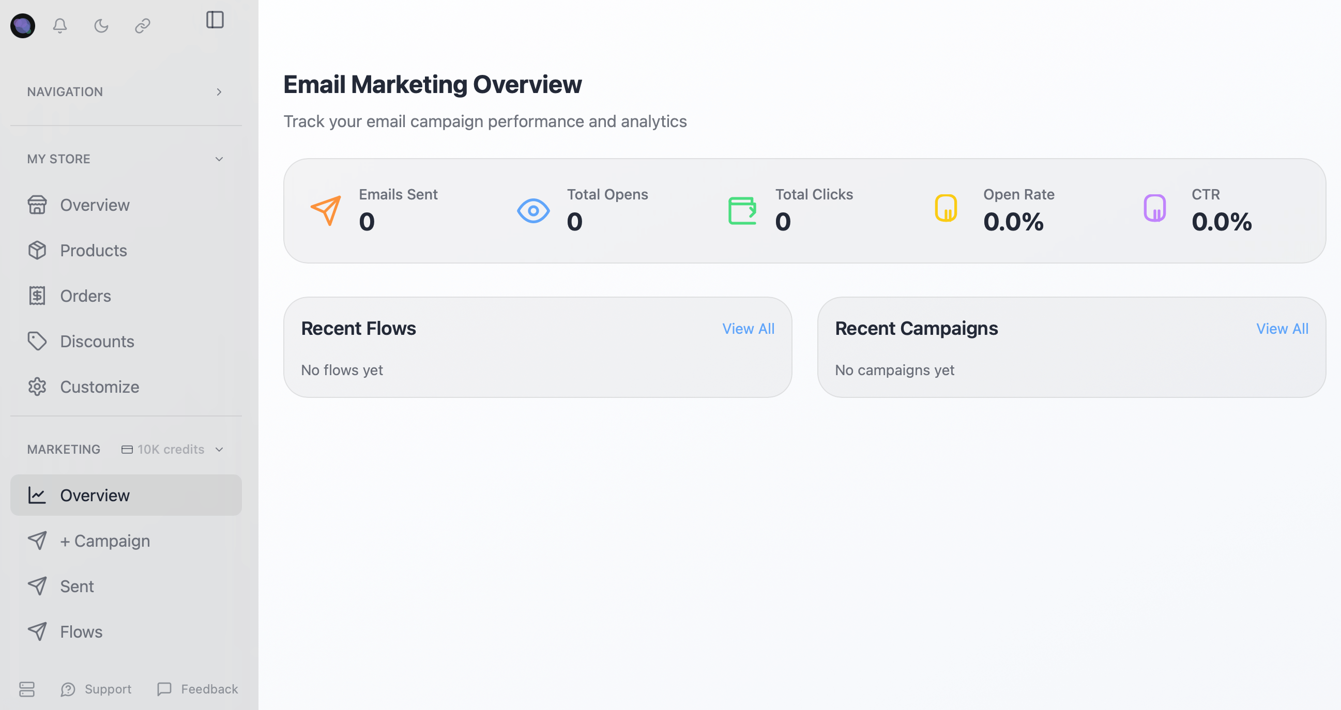Click the notifications bell icon

60,25
